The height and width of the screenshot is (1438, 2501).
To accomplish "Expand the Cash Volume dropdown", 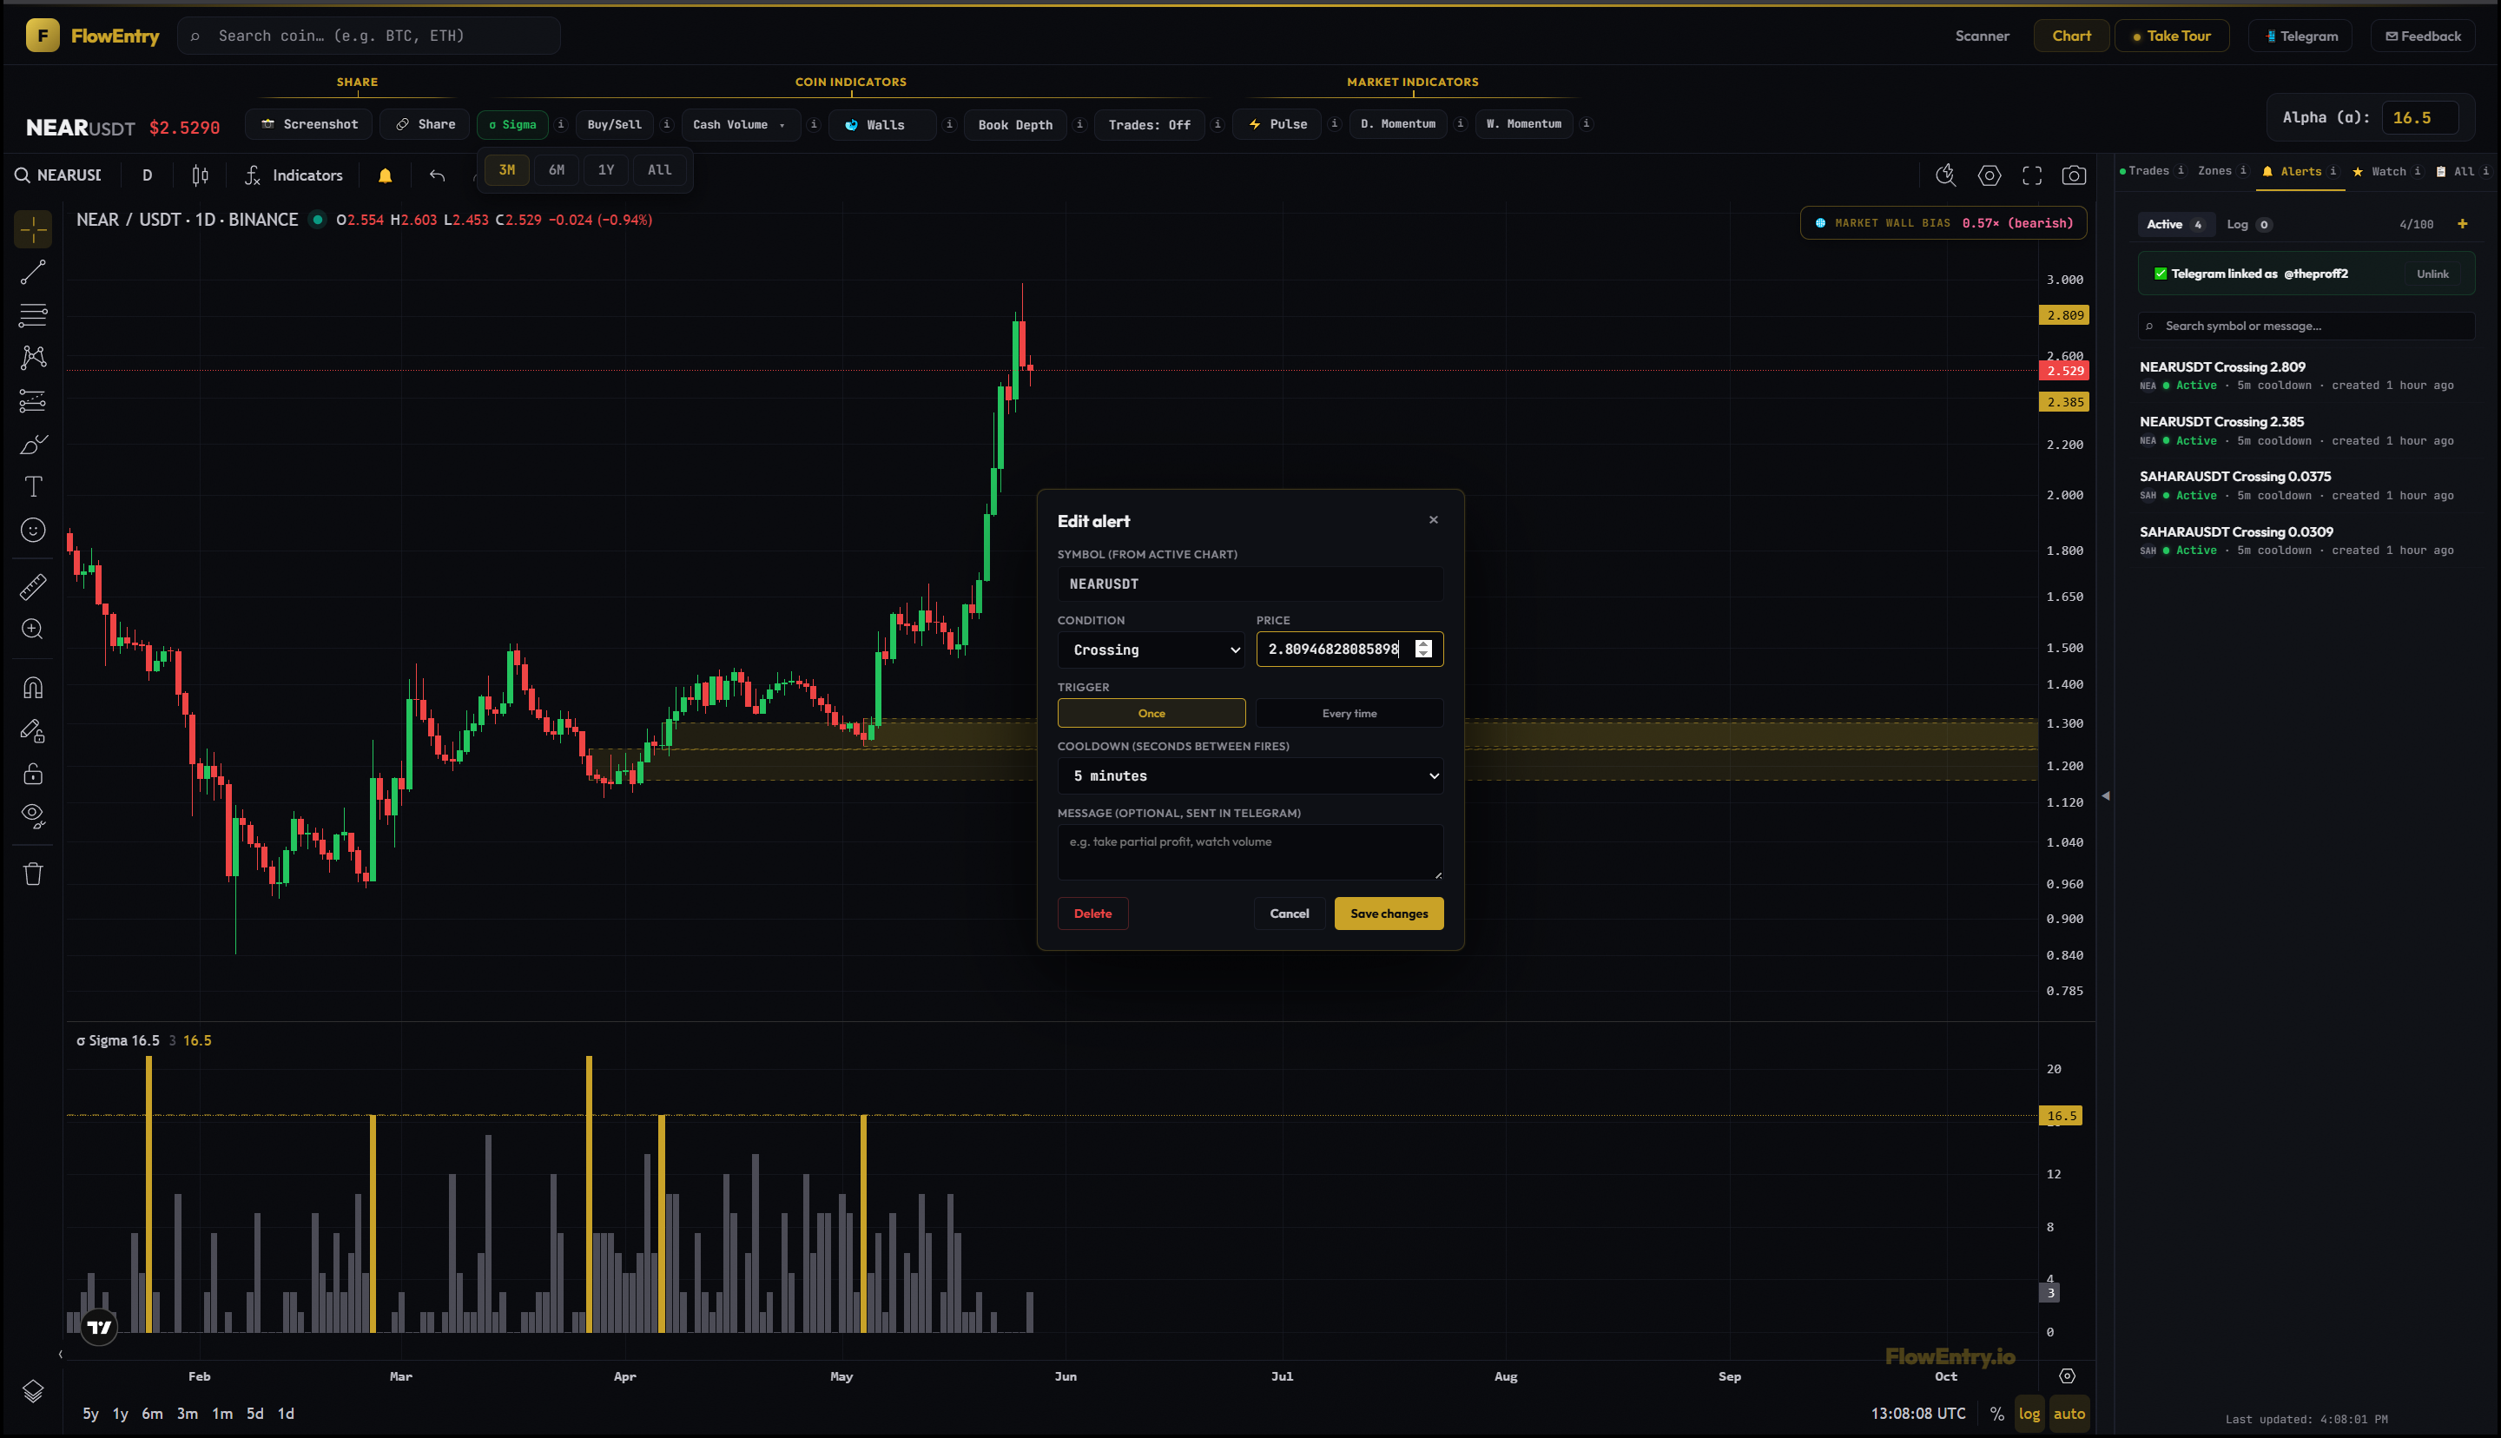I will pos(741,124).
